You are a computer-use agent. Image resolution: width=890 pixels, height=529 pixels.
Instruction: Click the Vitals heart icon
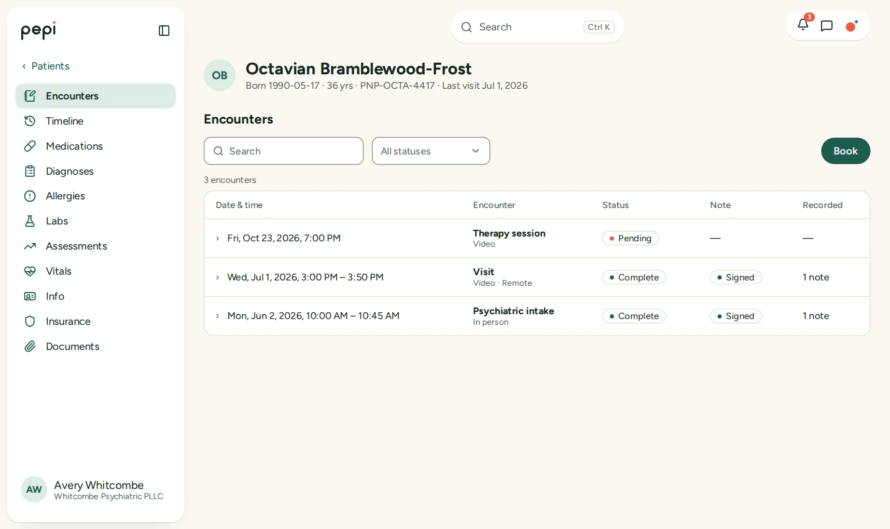(x=30, y=271)
